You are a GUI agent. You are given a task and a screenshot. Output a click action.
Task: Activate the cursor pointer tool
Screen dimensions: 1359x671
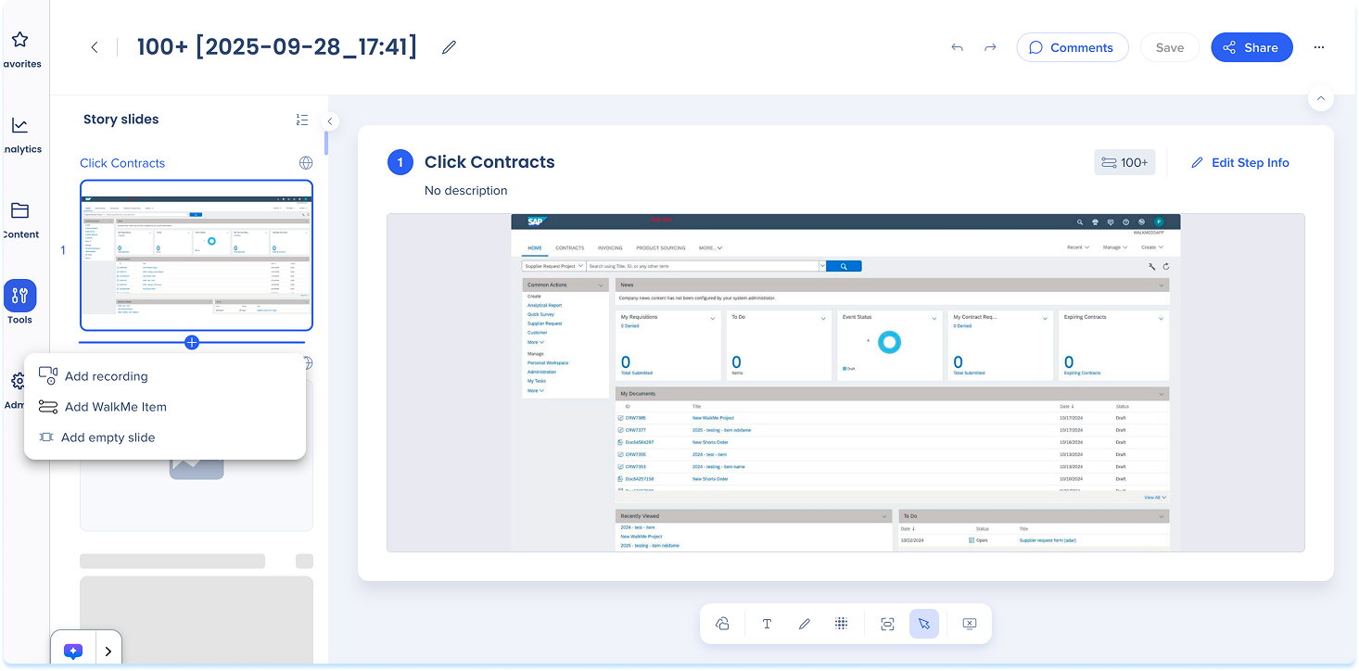click(924, 624)
